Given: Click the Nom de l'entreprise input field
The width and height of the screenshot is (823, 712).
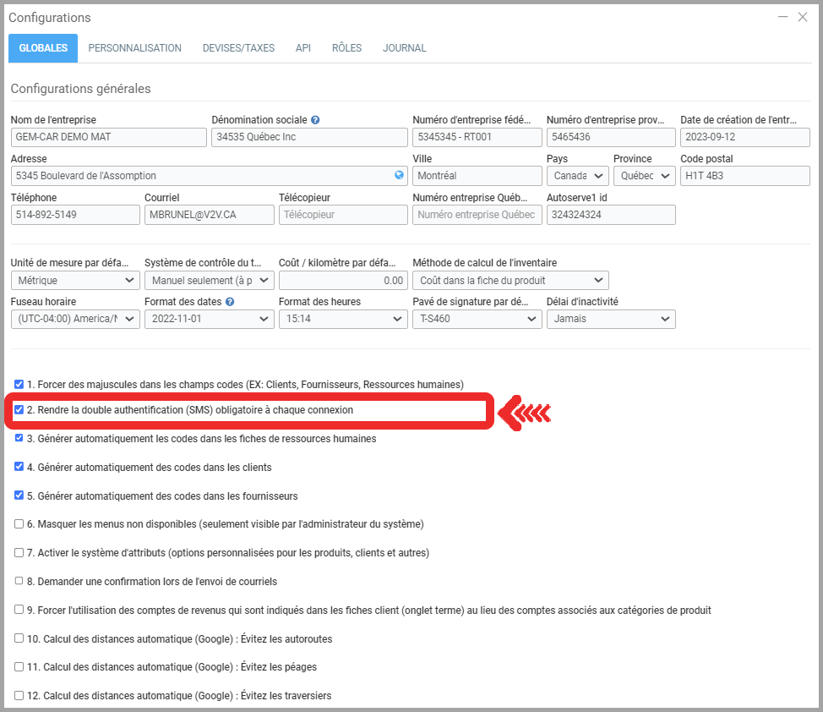Looking at the screenshot, I should (108, 137).
